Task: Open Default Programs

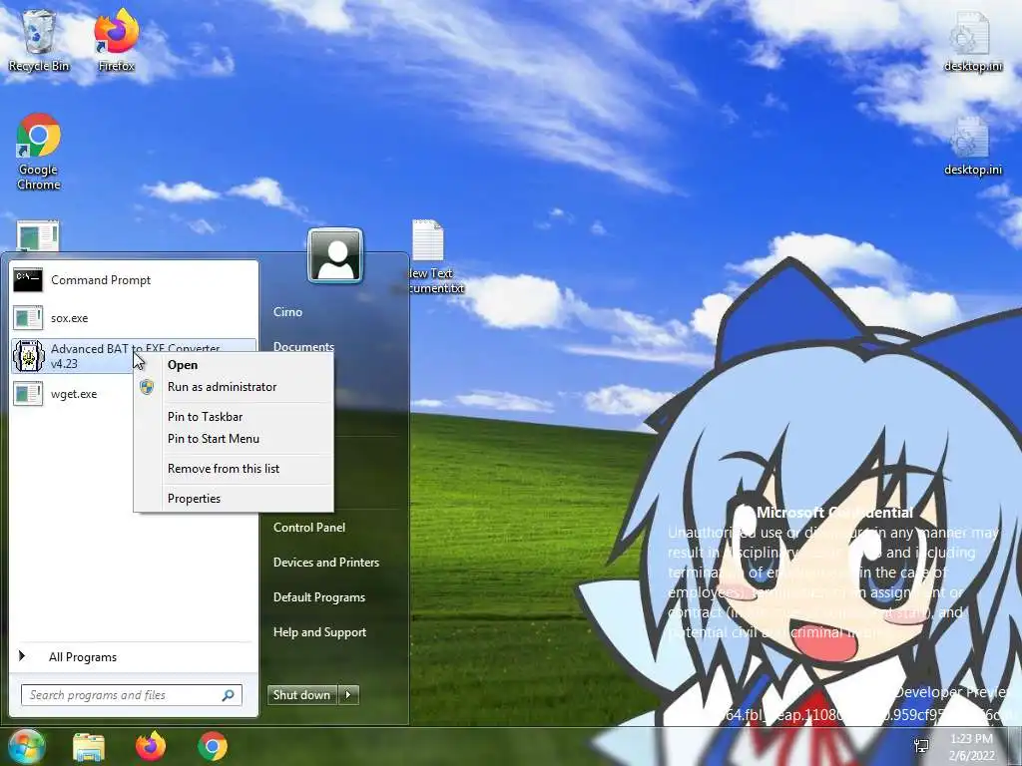Action: click(319, 597)
